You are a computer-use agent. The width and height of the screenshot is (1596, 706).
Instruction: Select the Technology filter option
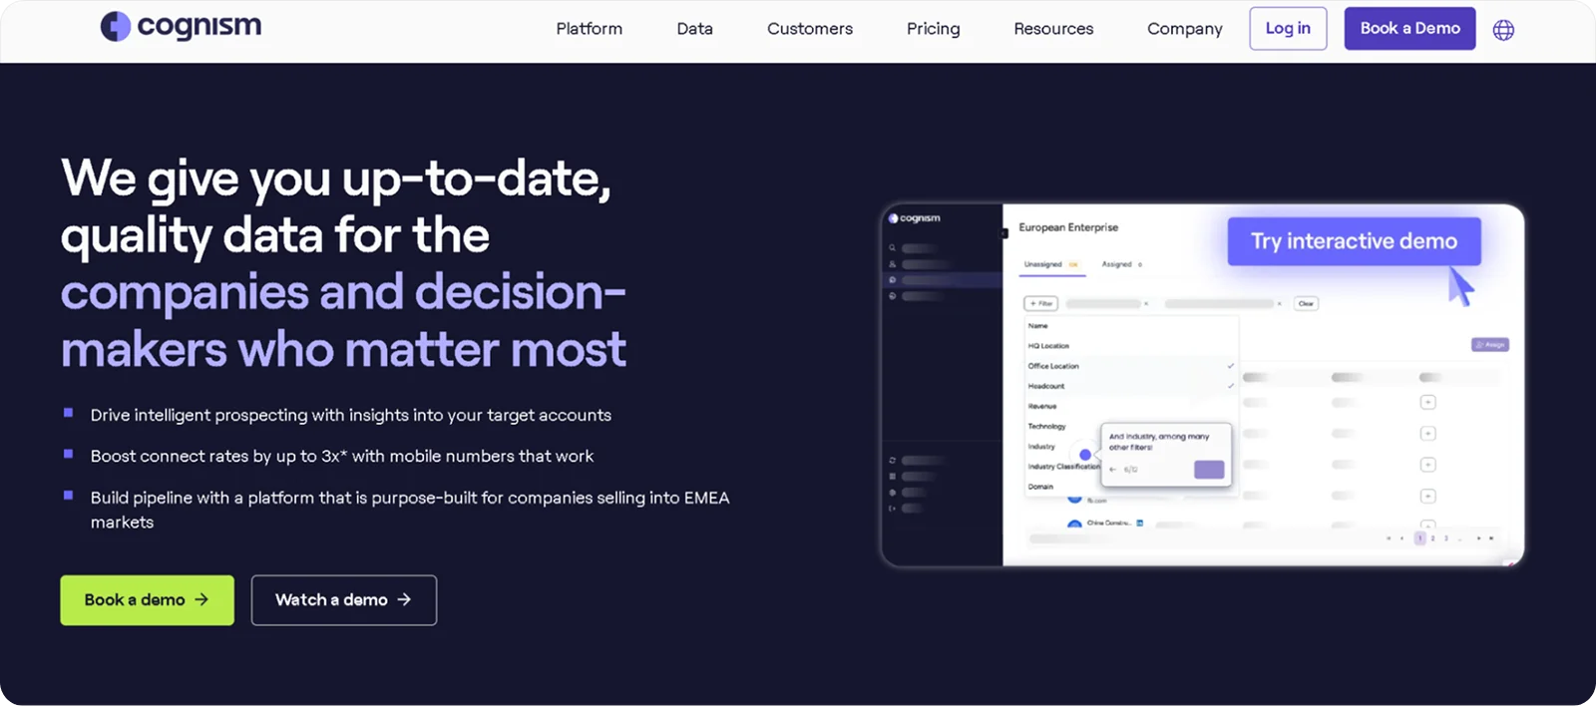click(1046, 426)
